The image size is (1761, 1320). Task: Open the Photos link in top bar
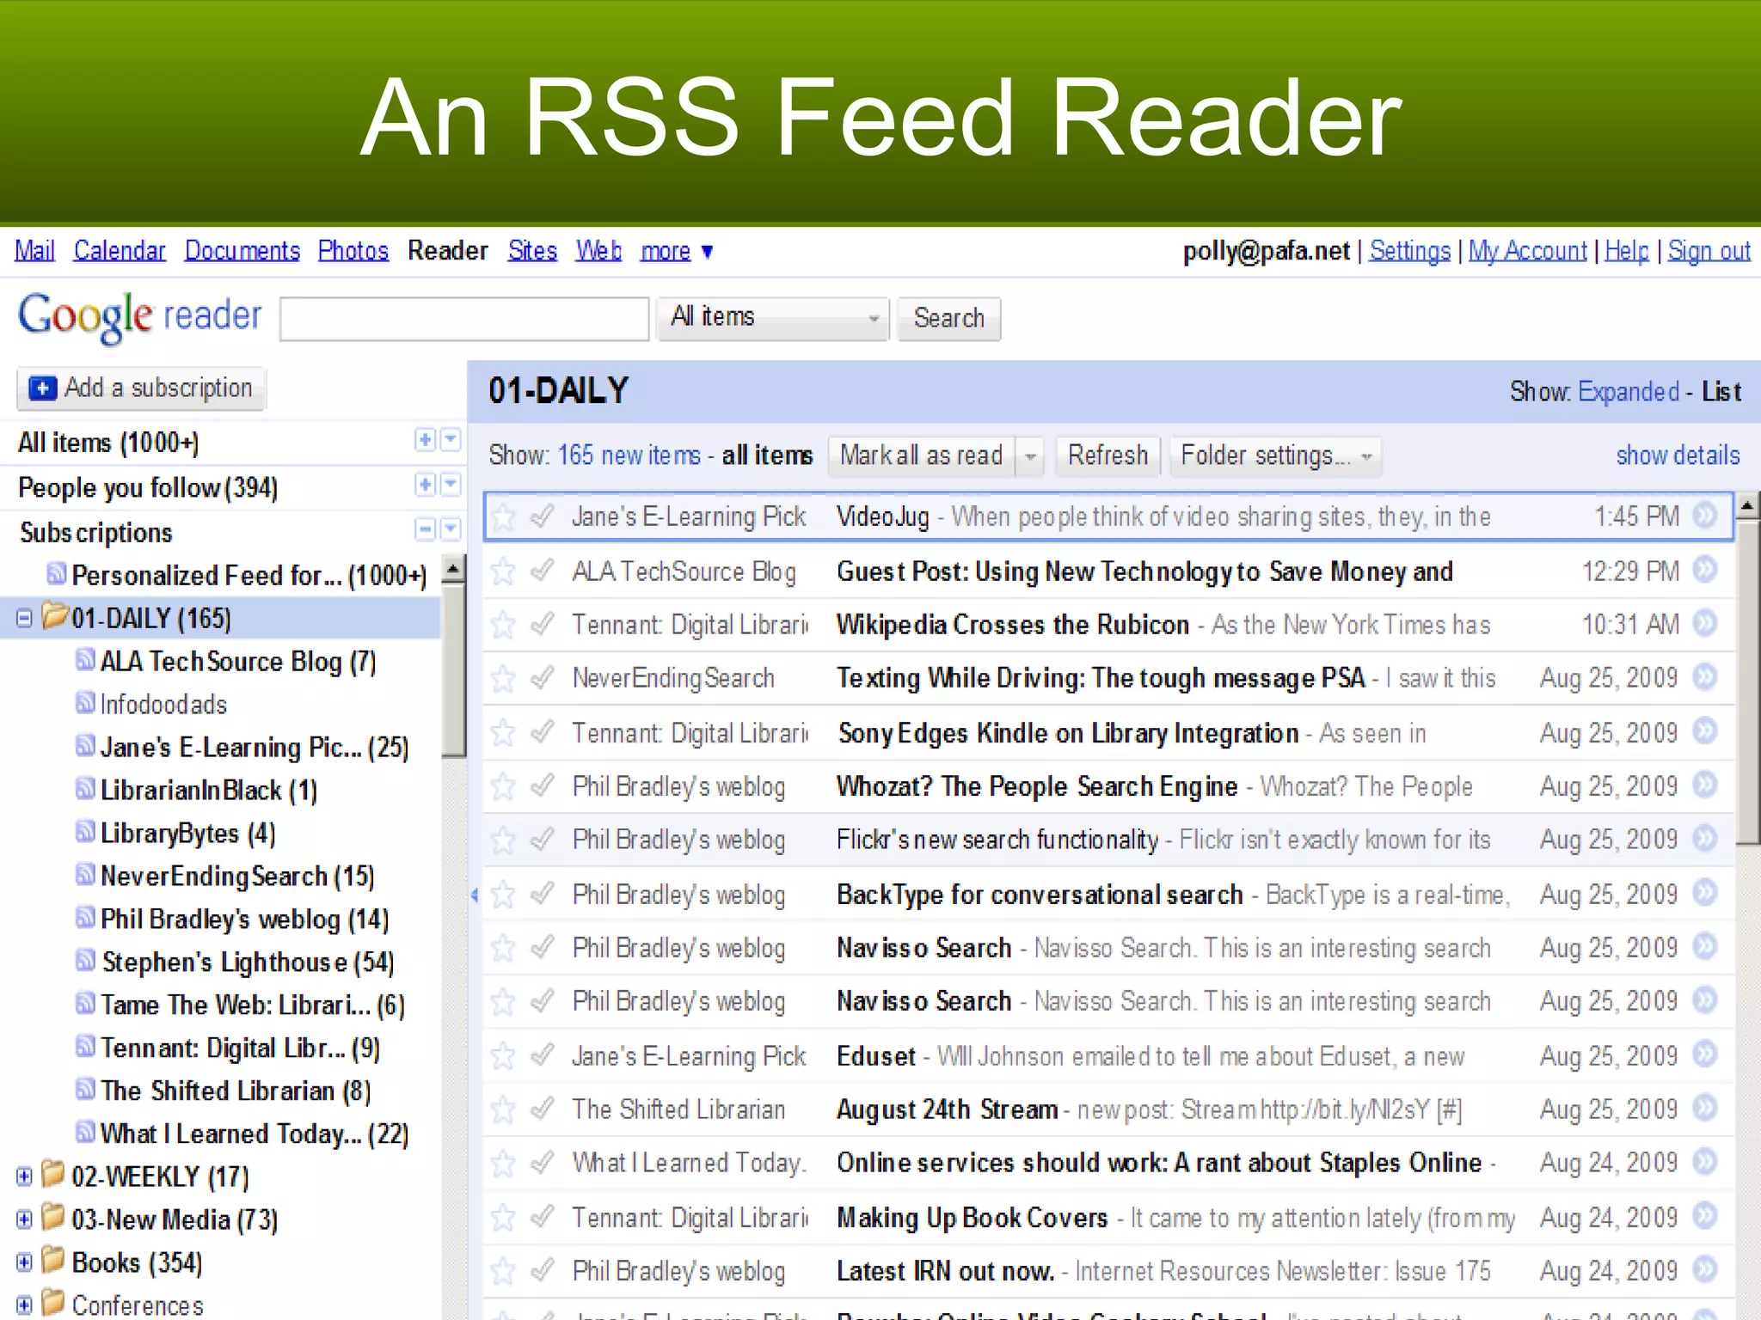pos(353,251)
